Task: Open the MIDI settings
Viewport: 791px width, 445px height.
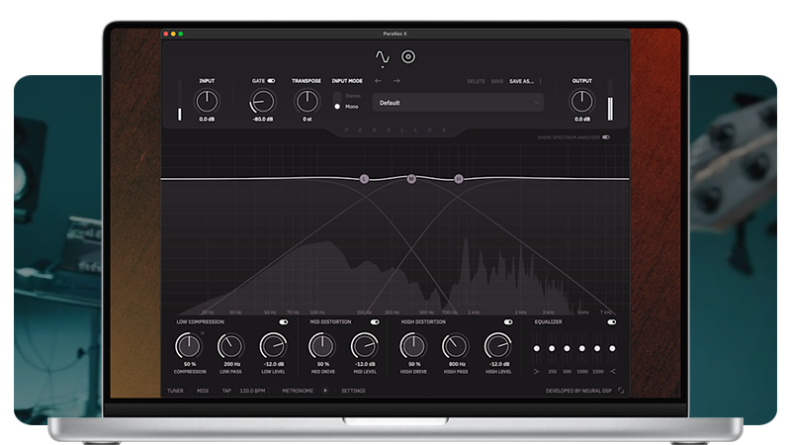Action: click(203, 391)
